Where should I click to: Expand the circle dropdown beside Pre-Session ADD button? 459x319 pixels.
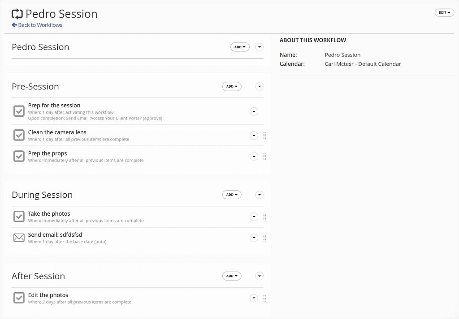point(259,86)
